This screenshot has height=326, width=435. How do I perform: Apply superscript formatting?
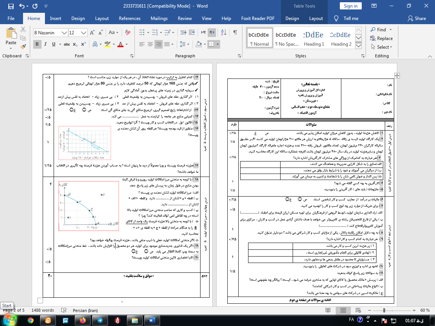pyautogui.click(x=84, y=44)
